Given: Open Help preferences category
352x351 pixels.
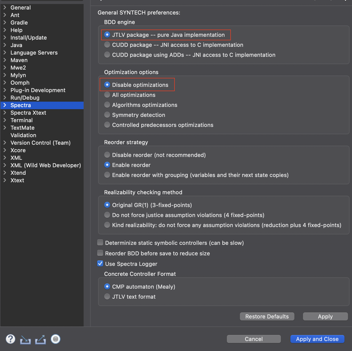Looking at the screenshot, I should [17, 30].
